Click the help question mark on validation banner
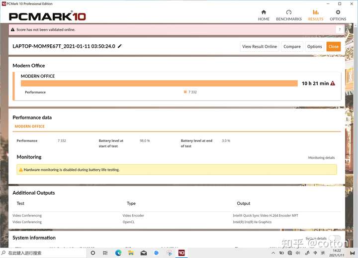 (x=340, y=29)
